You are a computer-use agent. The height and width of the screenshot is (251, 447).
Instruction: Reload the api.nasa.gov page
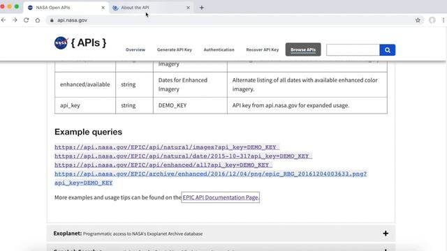click(x=27, y=20)
